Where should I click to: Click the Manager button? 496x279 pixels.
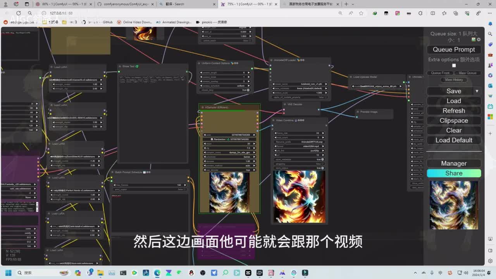click(454, 164)
